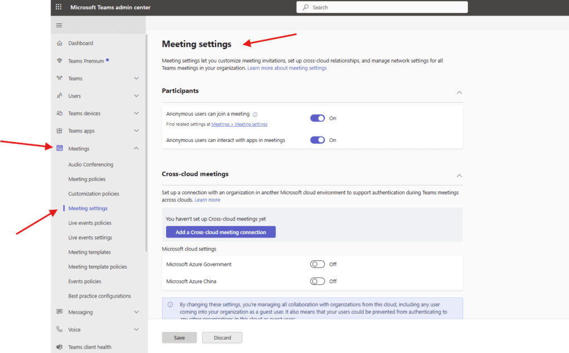Click the Teams devices icon in sidebar
Screen dimensions: 569x353
[59, 113]
